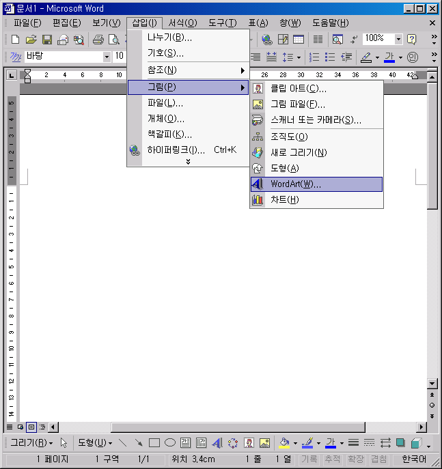Toggle 추적 track changes in status bar
The image size is (442, 469).
click(x=333, y=459)
